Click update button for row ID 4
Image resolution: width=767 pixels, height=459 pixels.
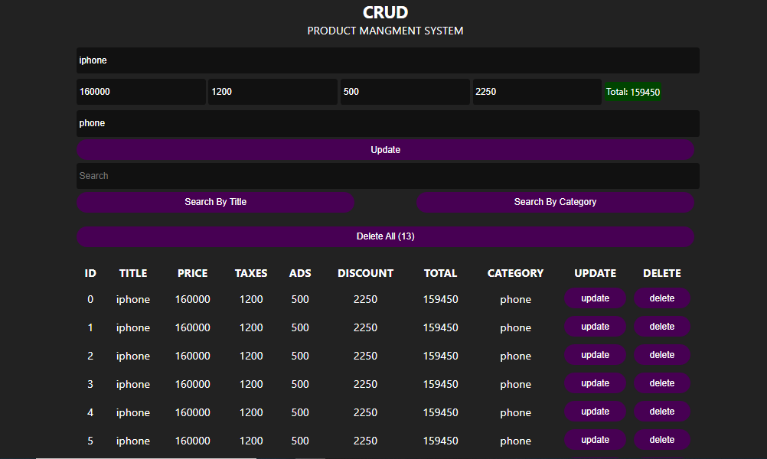coord(595,412)
